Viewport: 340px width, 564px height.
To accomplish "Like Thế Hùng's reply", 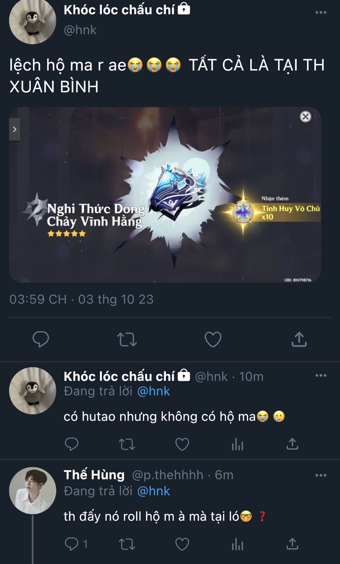I will [182, 544].
